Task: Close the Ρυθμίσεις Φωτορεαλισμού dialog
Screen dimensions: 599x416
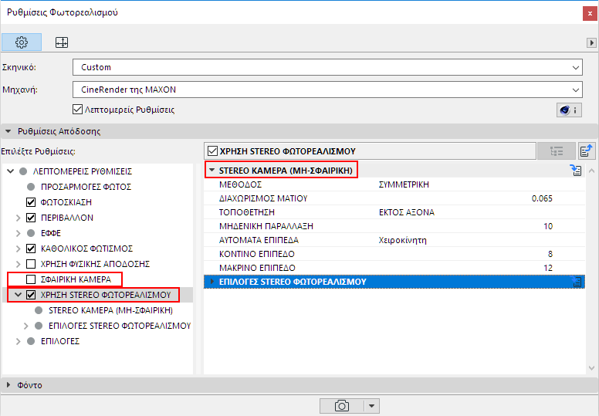Action: point(590,13)
